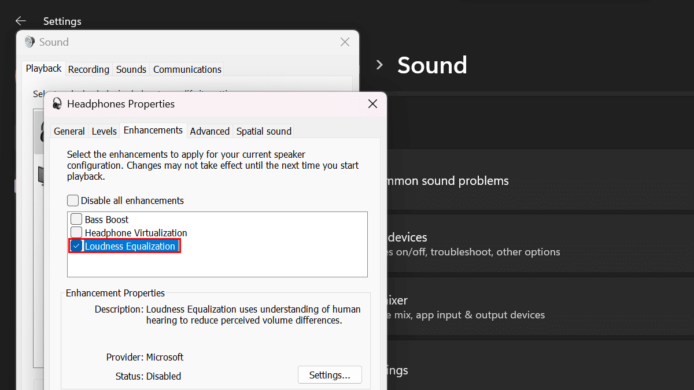This screenshot has height=390, width=694.
Task: Switch to the General tab
Action: (x=69, y=131)
